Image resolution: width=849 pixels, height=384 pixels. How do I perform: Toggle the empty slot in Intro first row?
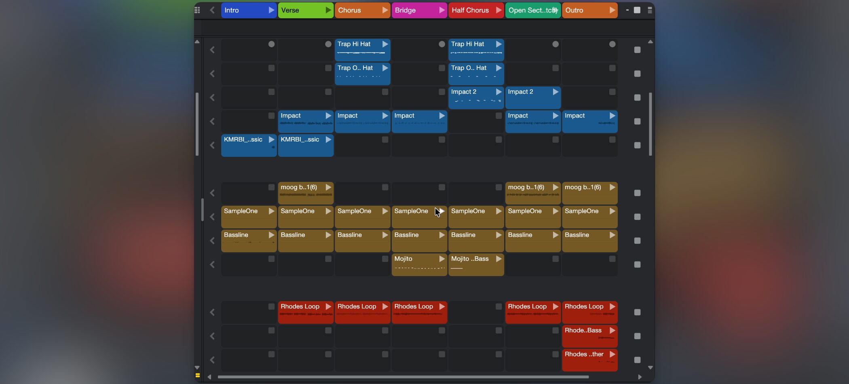tap(271, 44)
